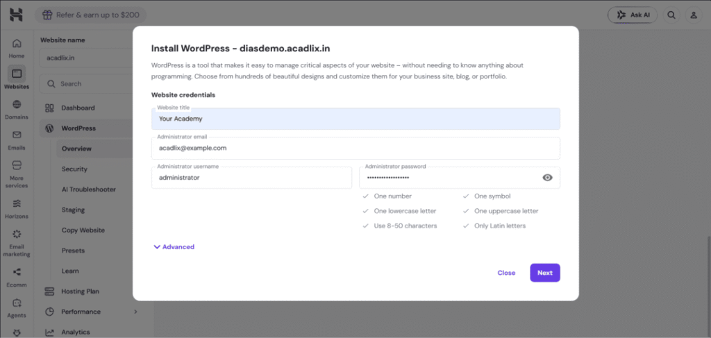Click the Hostinger logo icon
This screenshot has width=711, height=338.
point(16,15)
